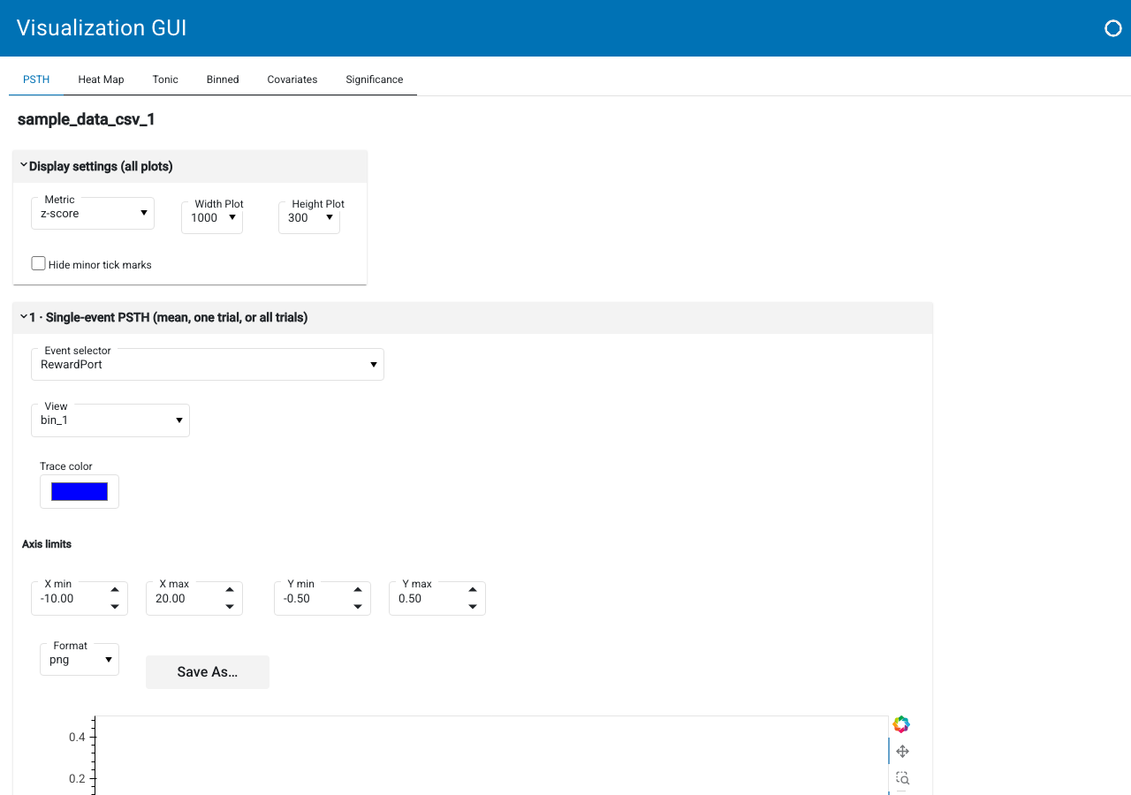Open the Width Plot dropdown

pyautogui.click(x=212, y=218)
